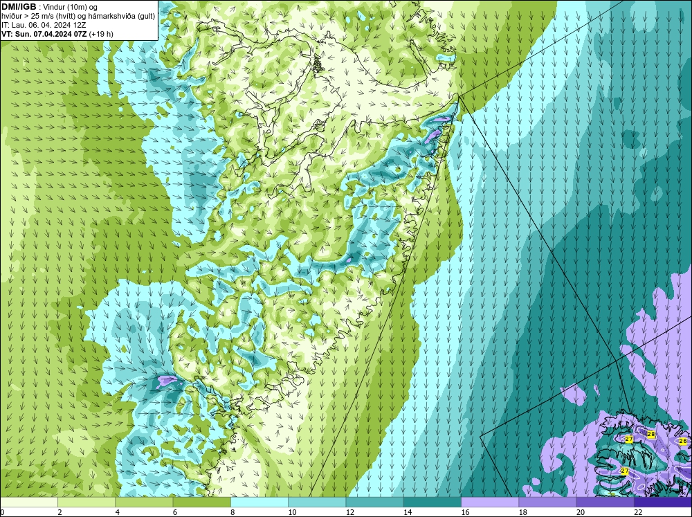
Task: Pick the 4–6 m/s green legend swatch
Action: [x=145, y=502]
